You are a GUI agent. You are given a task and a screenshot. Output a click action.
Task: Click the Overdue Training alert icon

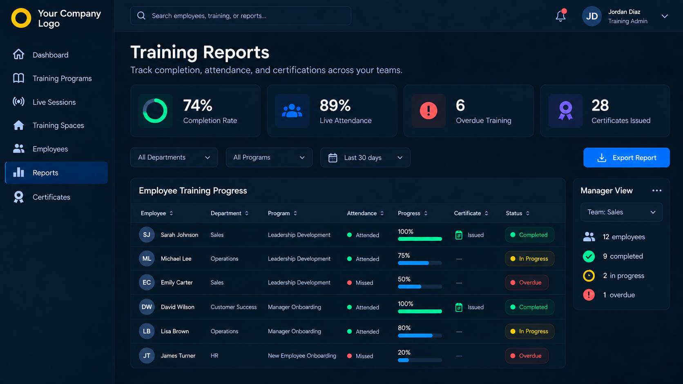pos(429,111)
